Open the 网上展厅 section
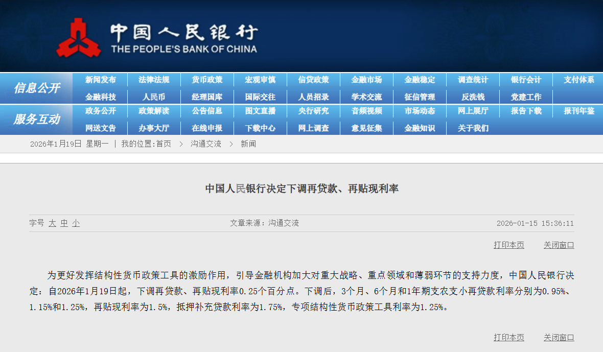The image size is (603, 352). coord(473,111)
